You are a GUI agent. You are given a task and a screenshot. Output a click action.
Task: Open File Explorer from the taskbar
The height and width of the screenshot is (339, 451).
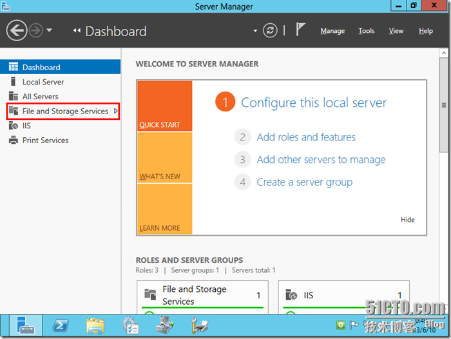[x=95, y=325]
